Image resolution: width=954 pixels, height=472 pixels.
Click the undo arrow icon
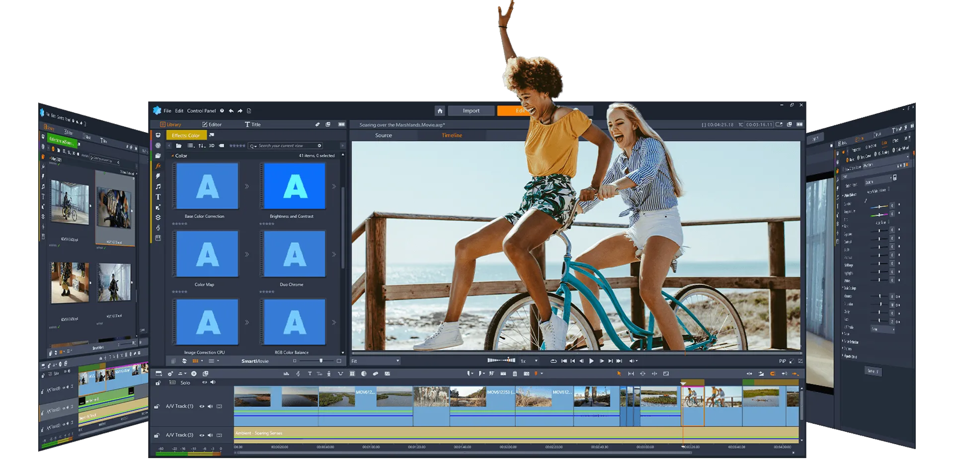(231, 111)
